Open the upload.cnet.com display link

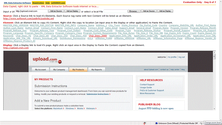(x=16, y=48)
